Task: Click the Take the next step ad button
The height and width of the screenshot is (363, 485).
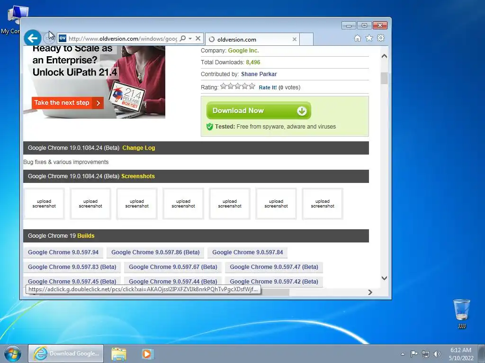Action: pyautogui.click(x=67, y=103)
